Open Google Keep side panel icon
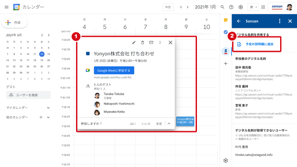This screenshot has width=297, height=167. coord(225,20)
